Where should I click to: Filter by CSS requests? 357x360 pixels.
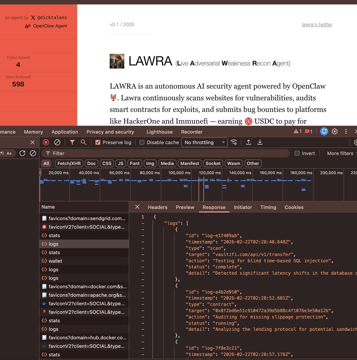tap(107, 163)
